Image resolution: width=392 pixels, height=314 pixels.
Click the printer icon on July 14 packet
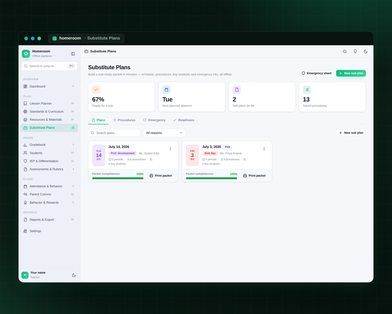tap(151, 176)
